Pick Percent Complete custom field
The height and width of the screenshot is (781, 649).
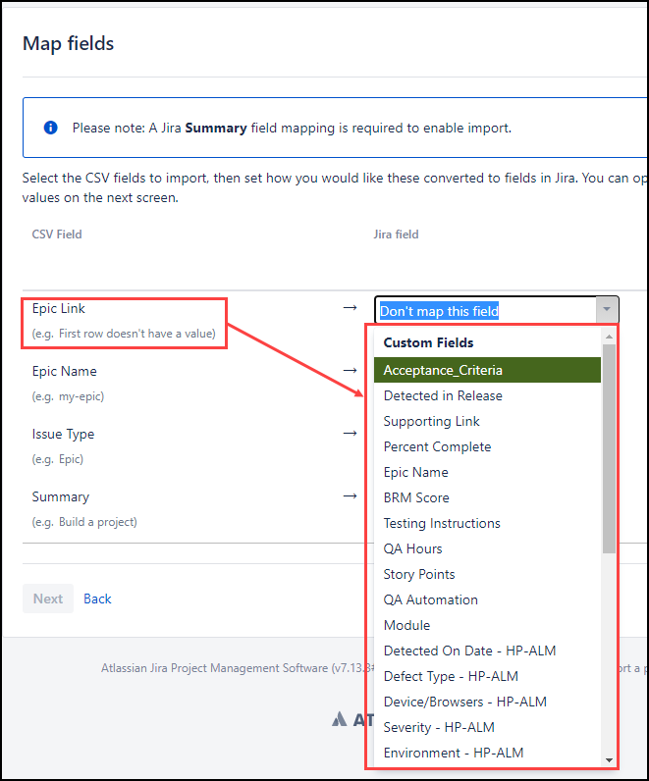(x=487, y=446)
